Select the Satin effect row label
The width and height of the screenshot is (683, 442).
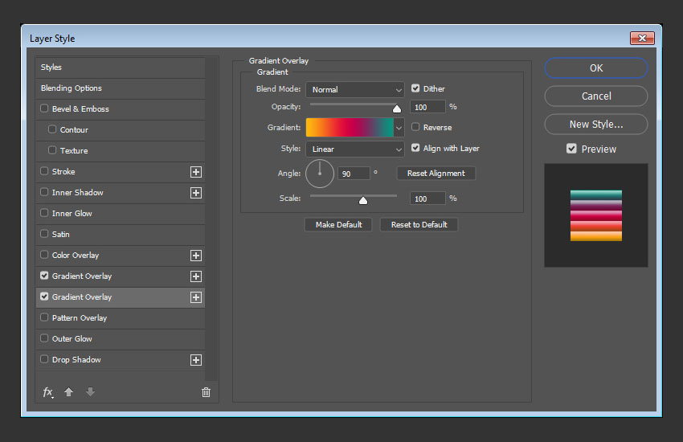tap(60, 235)
